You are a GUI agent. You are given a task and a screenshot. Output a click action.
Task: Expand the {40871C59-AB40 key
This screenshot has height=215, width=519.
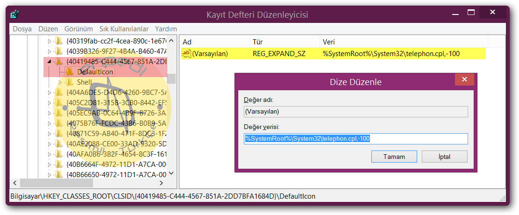(50, 134)
